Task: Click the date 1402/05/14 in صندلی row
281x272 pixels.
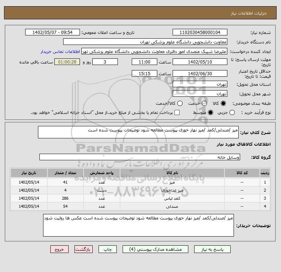Action: point(29,207)
